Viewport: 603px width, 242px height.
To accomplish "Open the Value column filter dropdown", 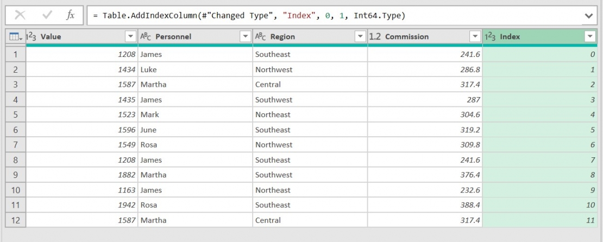I will click(x=130, y=36).
